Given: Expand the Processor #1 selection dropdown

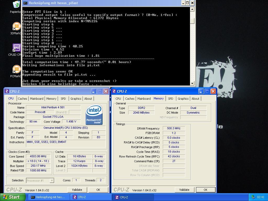Looking at the screenshot, I should tap(52, 181).
